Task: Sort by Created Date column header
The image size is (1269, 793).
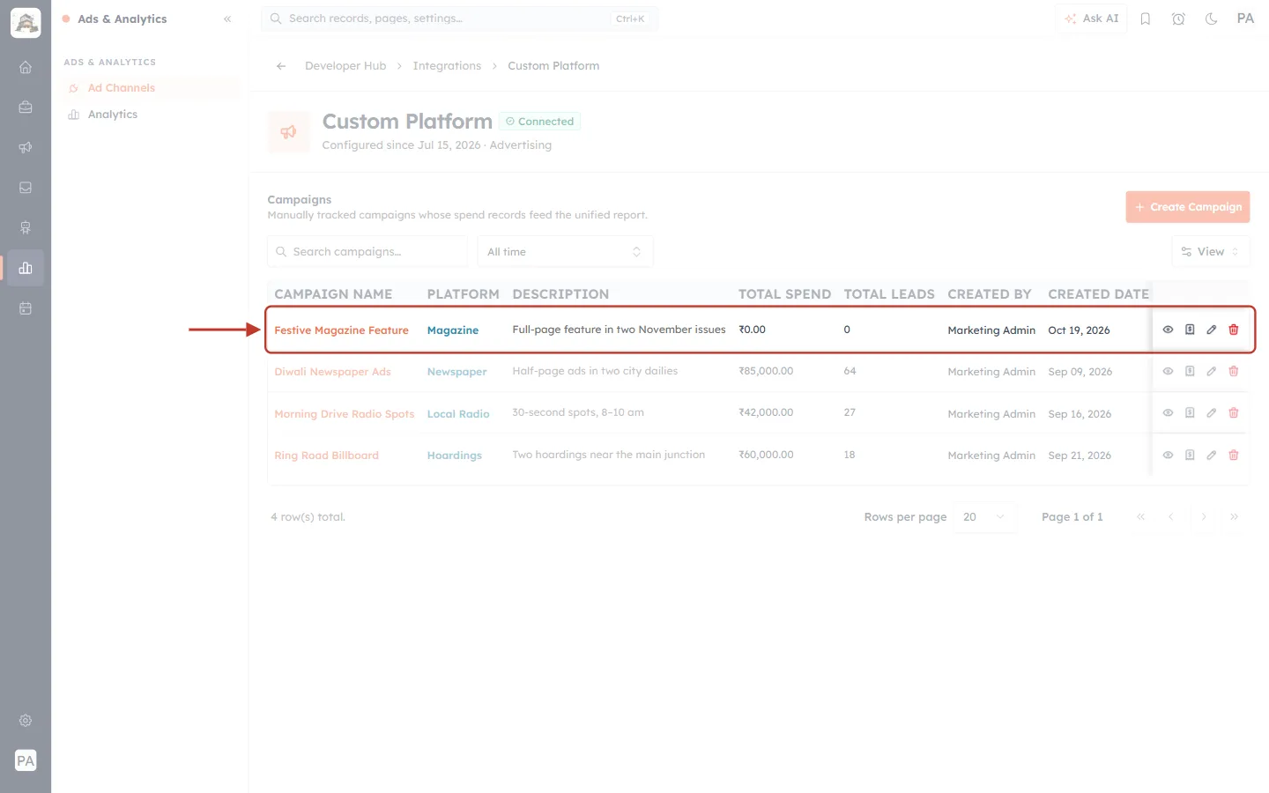Action: click(x=1098, y=294)
